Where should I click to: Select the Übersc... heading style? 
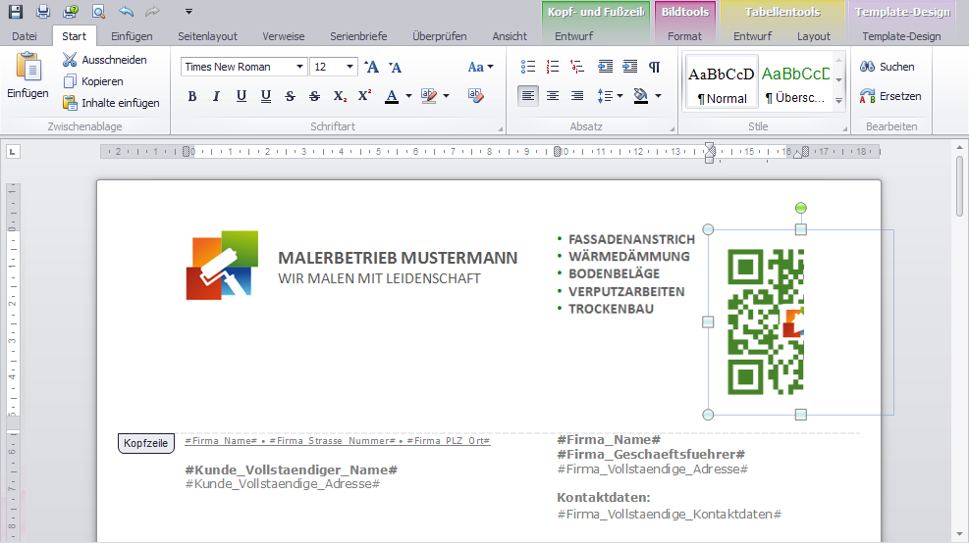(795, 84)
